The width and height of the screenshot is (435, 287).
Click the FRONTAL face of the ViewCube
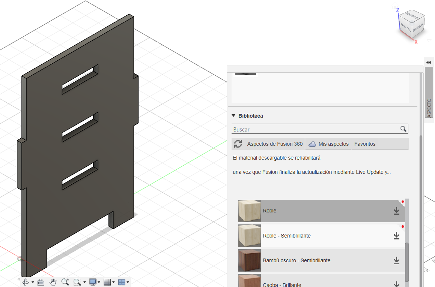tap(405, 27)
